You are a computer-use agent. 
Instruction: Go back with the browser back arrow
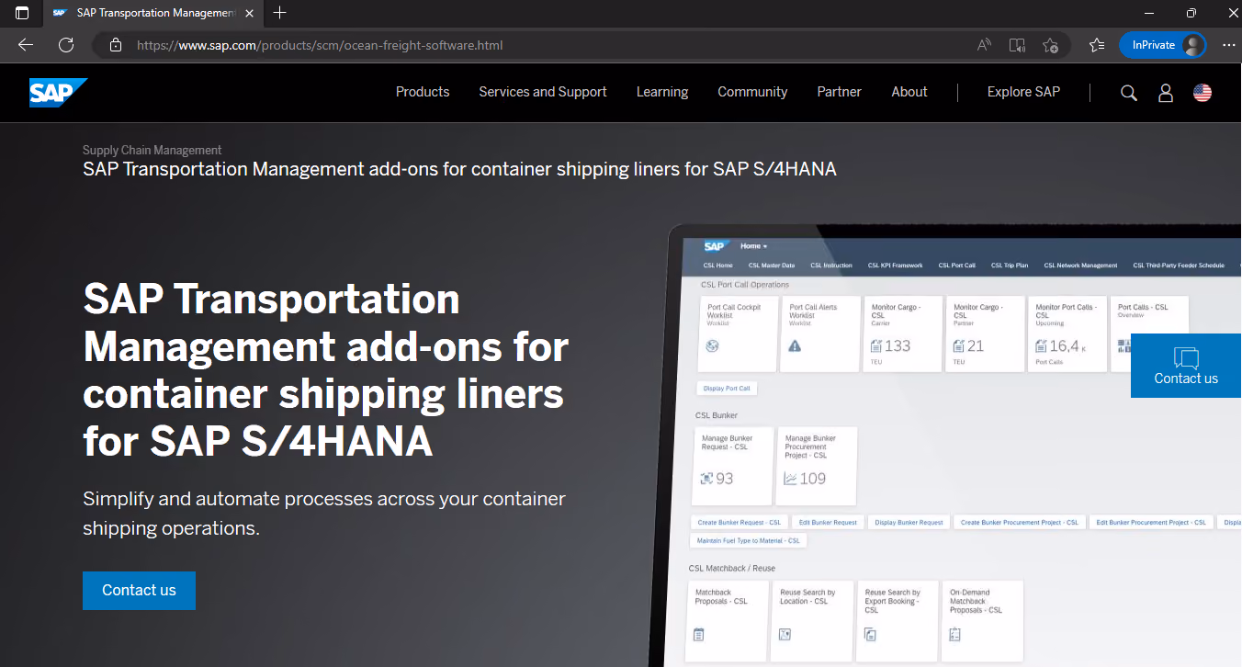(26, 45)
